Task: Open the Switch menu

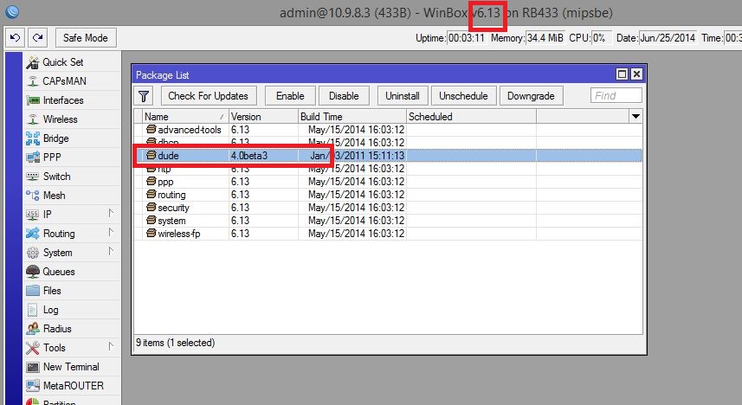Action: click(x=57, y=176)
